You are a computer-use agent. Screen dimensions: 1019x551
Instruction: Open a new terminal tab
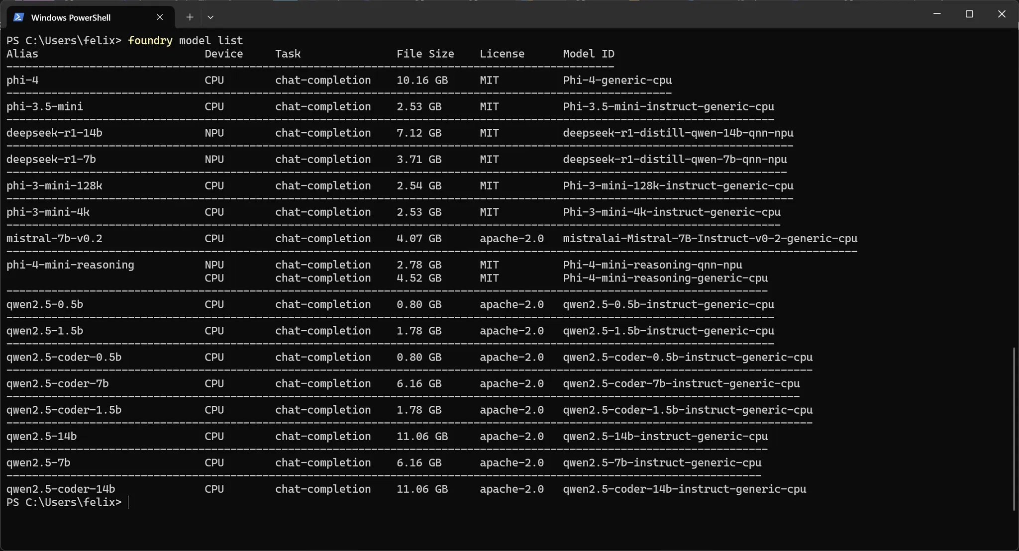[190, 17]
